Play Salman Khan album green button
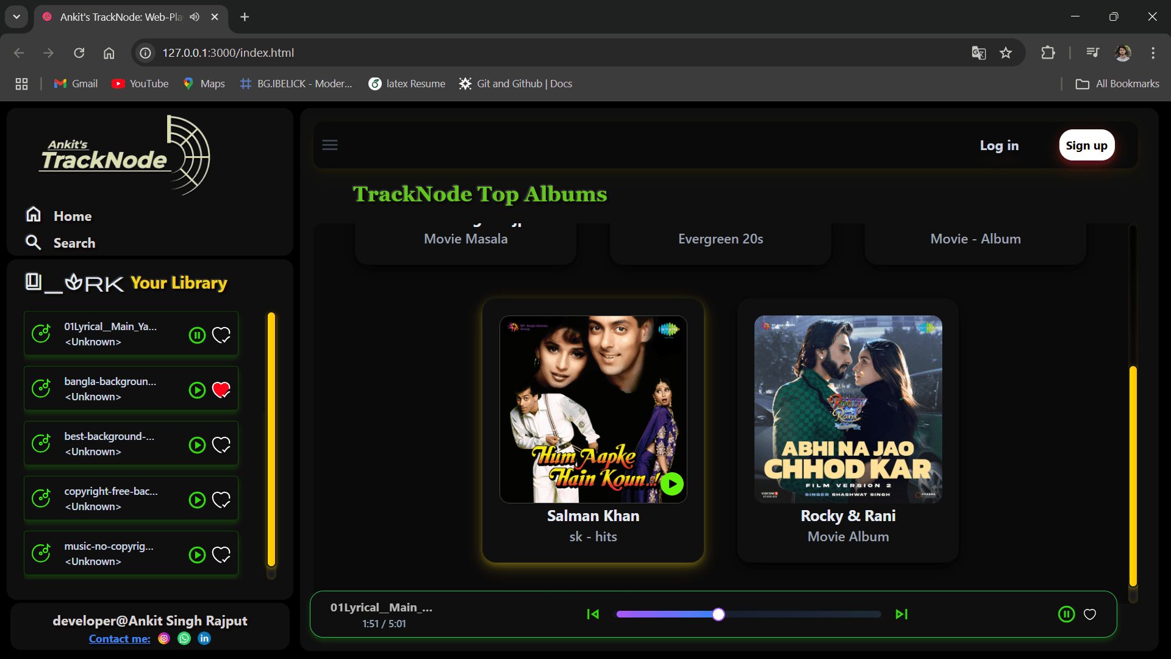The image size is (1171, 659). point(672,484)
